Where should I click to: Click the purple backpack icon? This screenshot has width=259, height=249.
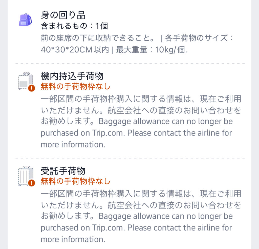26,20
